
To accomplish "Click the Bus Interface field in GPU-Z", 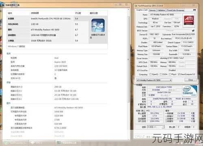I will coord(183,38).
